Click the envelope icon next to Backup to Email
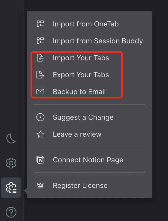Viewport: 168px width, 221px height. (40, 92)
